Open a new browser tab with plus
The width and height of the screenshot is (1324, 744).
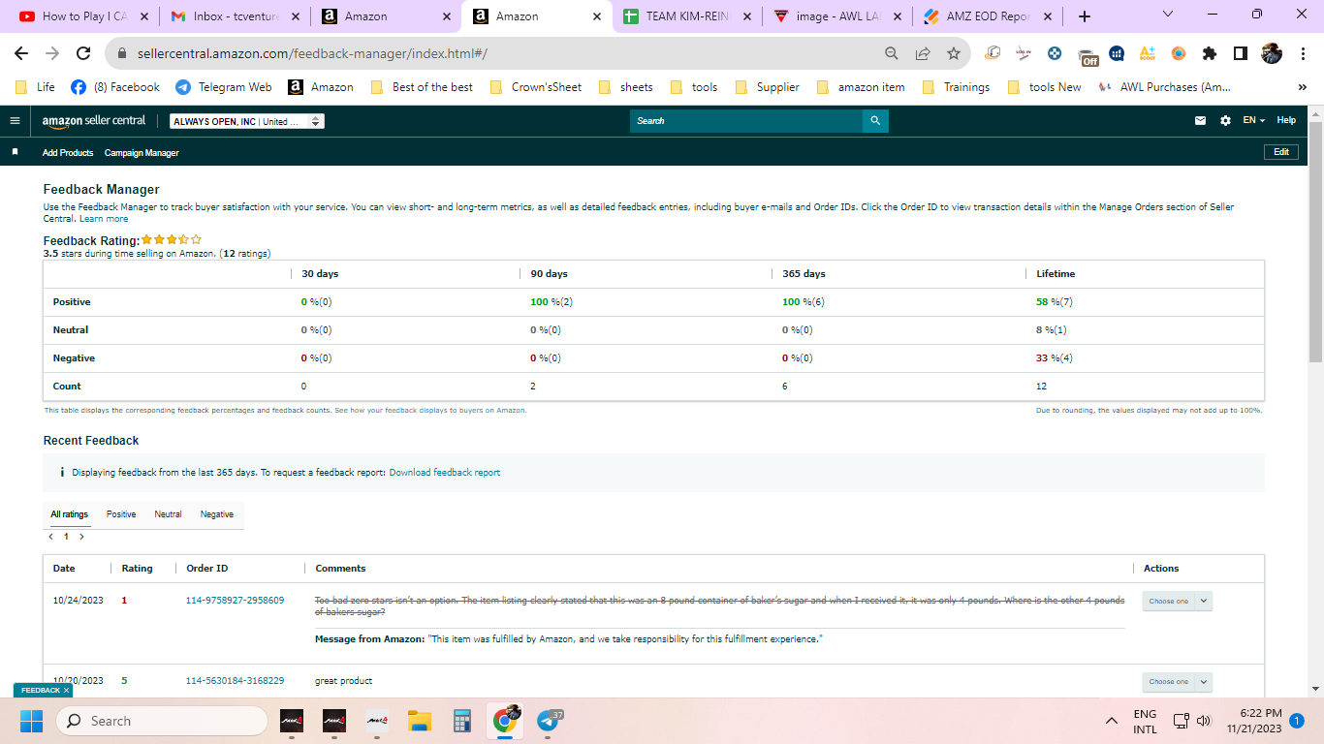coord(1085,16)
